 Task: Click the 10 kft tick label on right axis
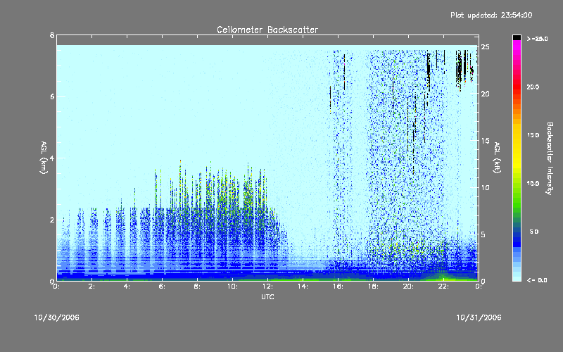485,187
